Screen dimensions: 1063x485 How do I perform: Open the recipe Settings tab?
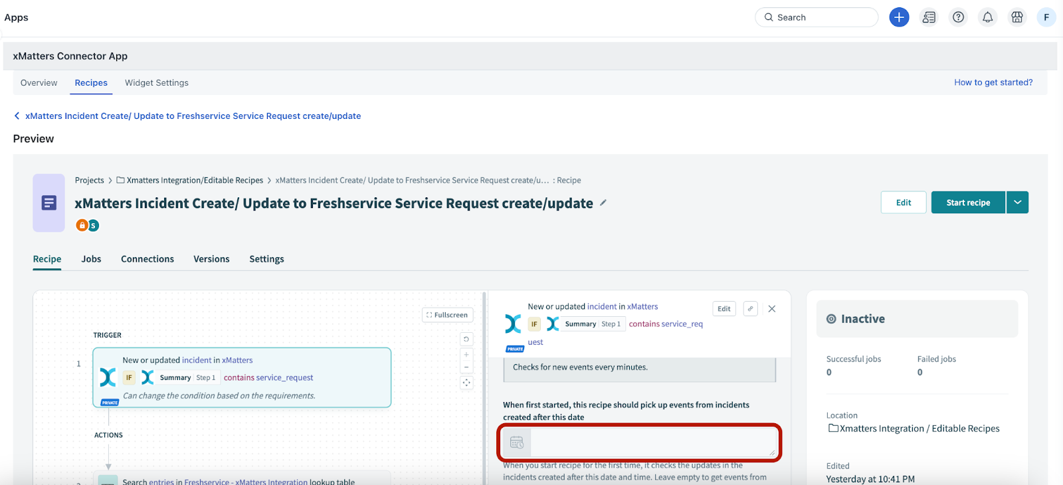(x=266, y=259)
